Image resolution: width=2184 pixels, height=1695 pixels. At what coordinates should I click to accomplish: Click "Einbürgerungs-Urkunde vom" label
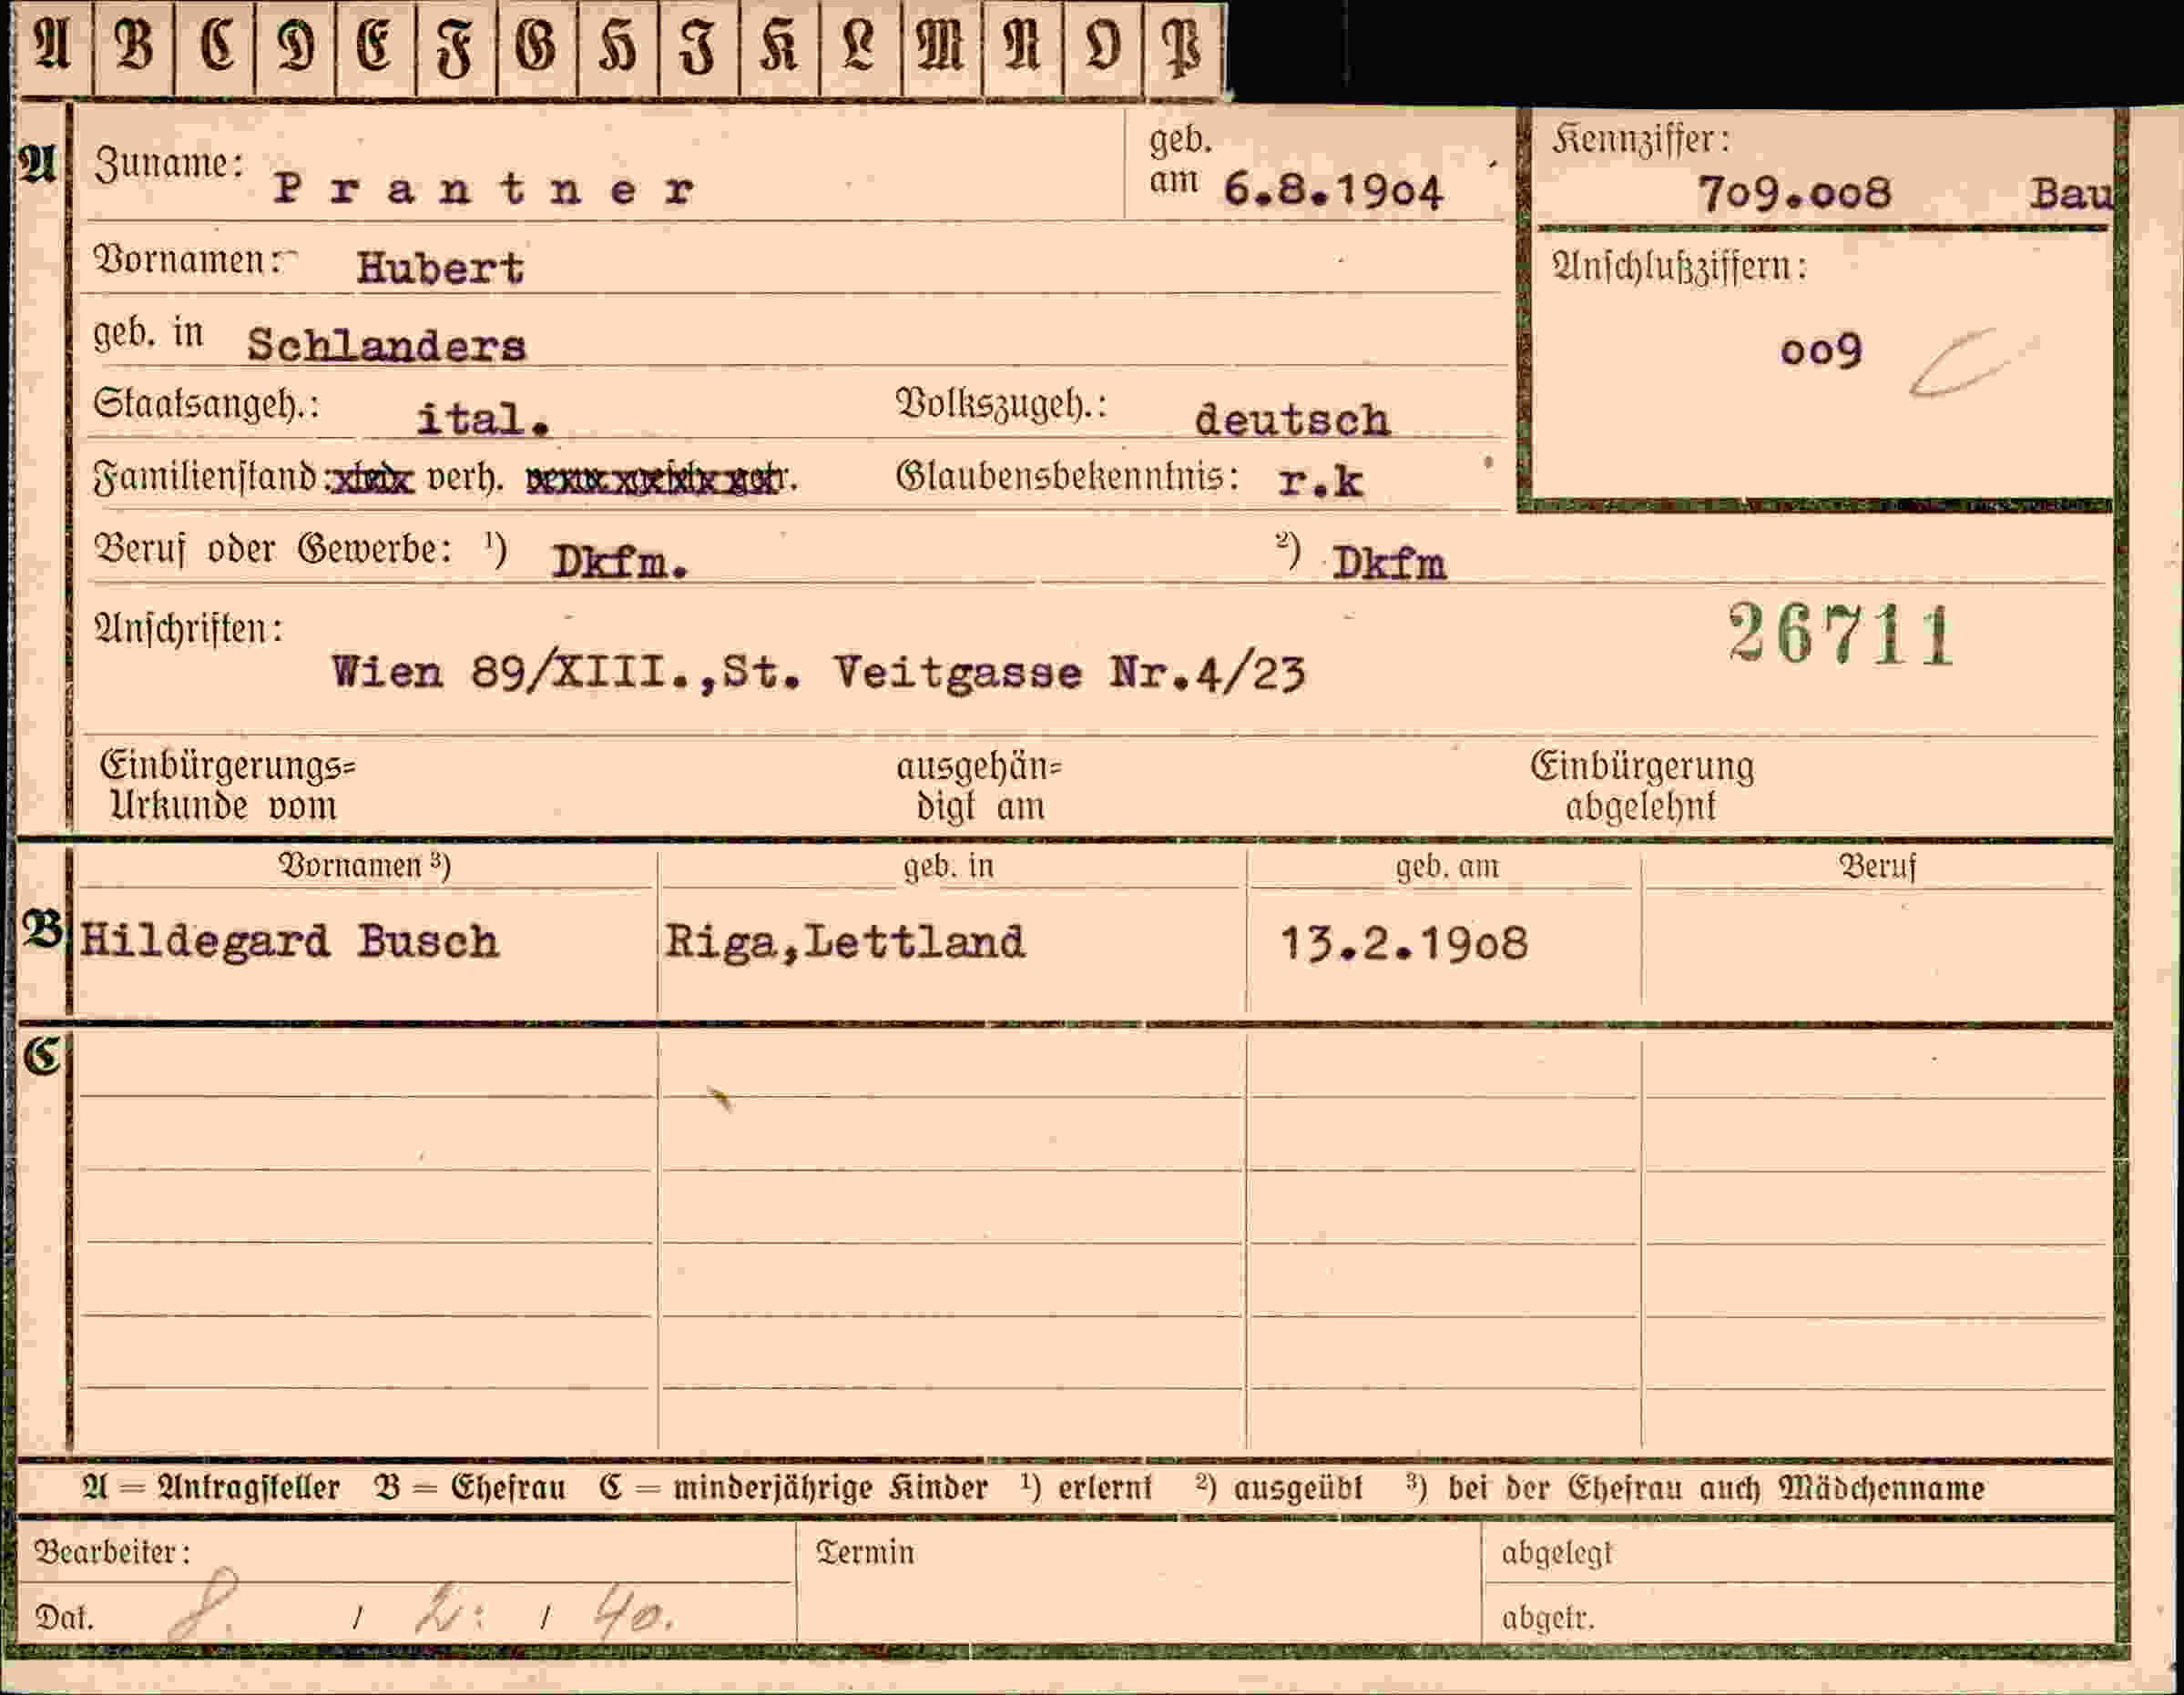227,786
